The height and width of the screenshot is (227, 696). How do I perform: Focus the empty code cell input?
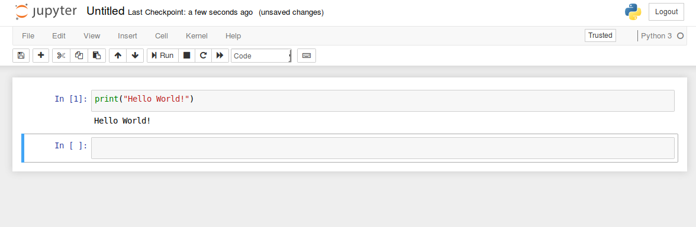coord(382,148)
